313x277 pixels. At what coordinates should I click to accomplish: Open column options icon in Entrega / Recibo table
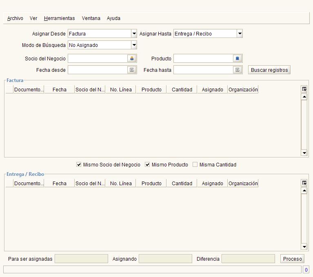tap(304, 183)
